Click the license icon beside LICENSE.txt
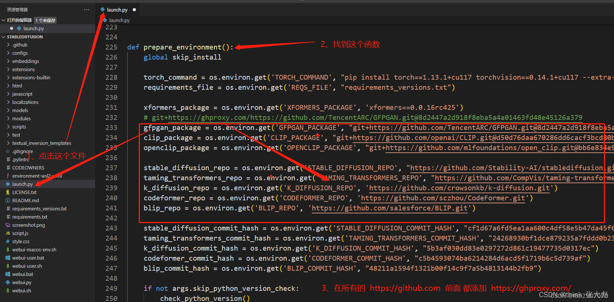 click(8, 192)
